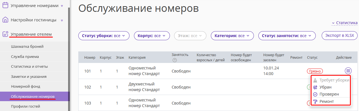359x111 pixels.
Task: Expand the Настройки гостиницы menu arrow
Action: click(62, 20)
